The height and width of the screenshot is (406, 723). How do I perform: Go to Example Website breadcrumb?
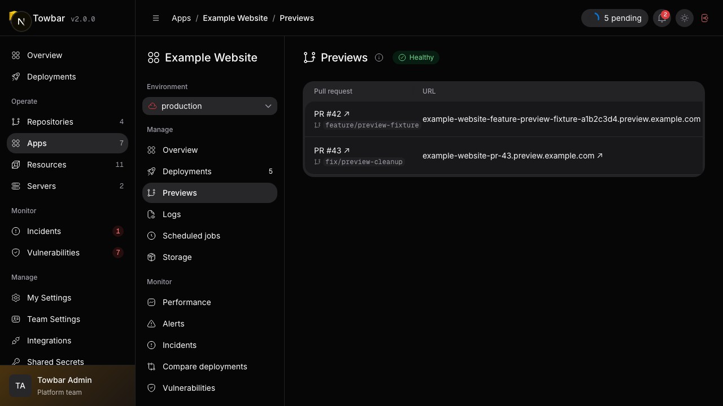click(x=235, y=18)
